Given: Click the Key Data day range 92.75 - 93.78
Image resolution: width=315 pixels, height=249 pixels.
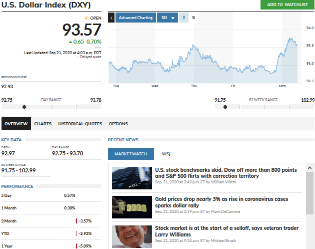Looking at the screenshot, I should (67, 153).
